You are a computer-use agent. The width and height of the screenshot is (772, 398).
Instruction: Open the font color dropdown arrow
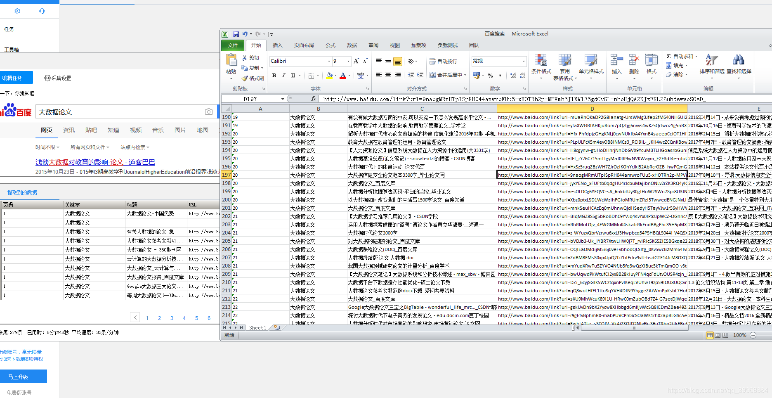pos(349,76)
